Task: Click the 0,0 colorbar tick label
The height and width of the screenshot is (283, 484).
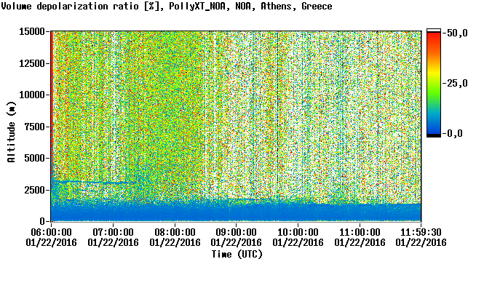Action: click(x=455, y=134)
